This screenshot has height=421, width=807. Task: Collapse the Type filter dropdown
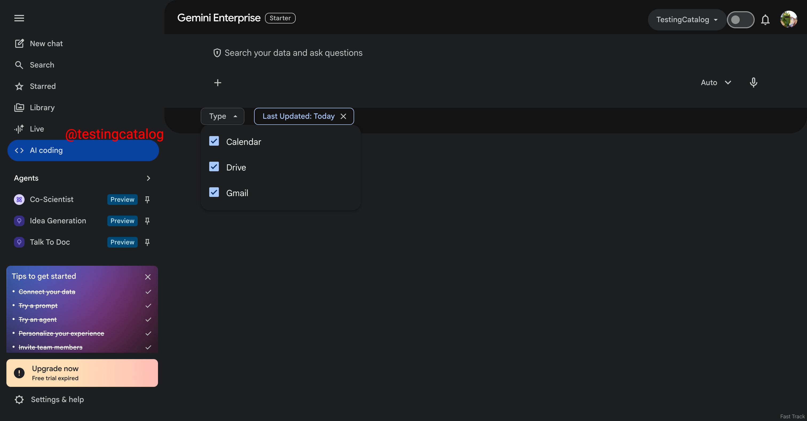click(x=222, y=116)
